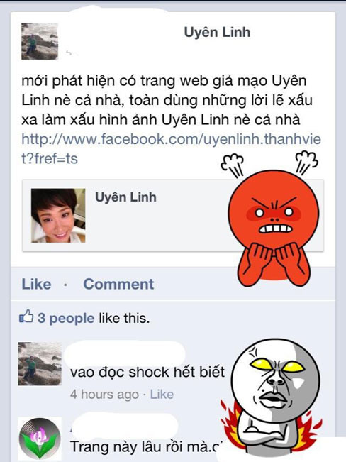
Task: View the 3 people who like this
Action: click(66, 318)
